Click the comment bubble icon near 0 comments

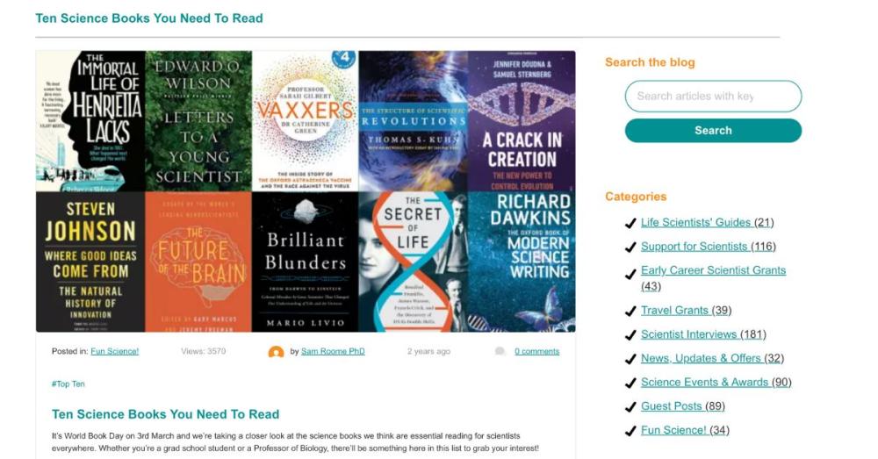pyautogui.click(x=500, y=352)
